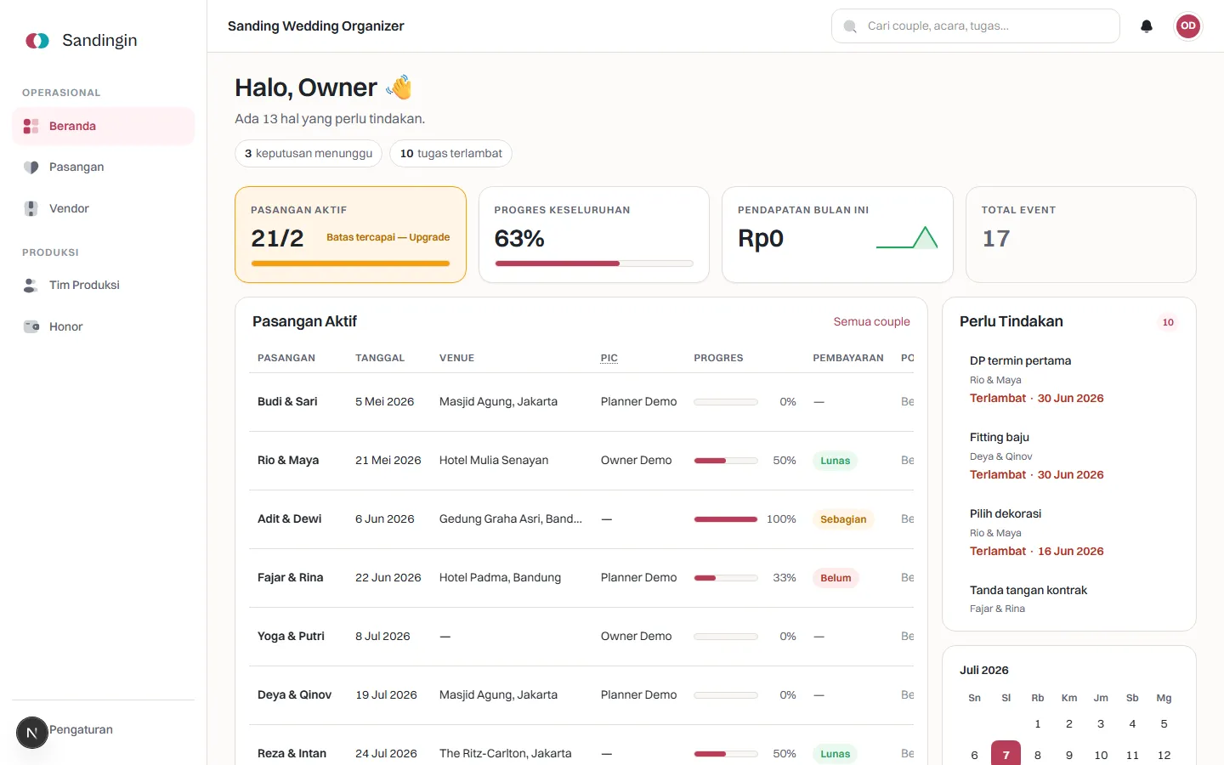Click the Sandingin logo icon
This screenshot has height=765, width=1224.
(x=37, y=41)
